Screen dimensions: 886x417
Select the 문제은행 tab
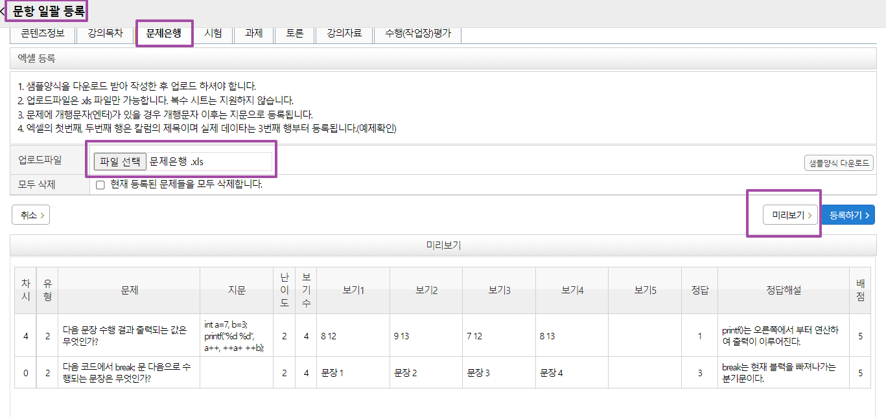(x=164, y=34)
